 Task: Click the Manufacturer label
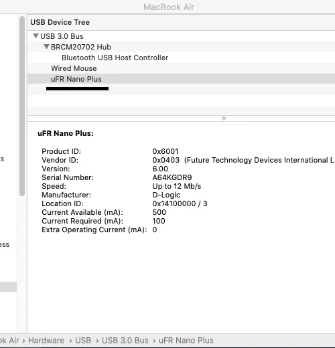66,195
